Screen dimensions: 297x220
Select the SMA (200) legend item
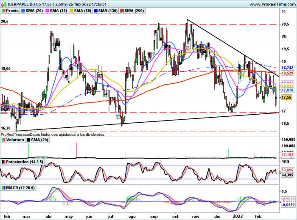132,11
